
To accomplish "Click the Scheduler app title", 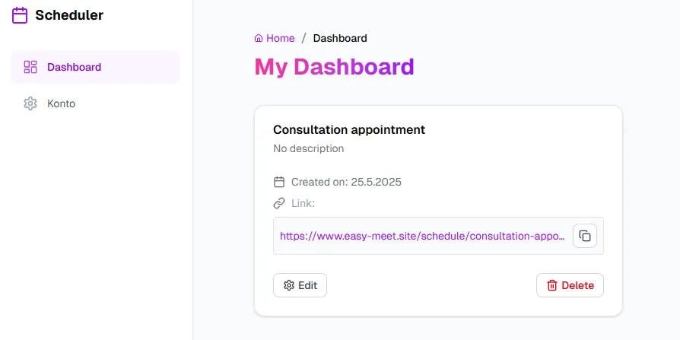I will tap(69, 15).
